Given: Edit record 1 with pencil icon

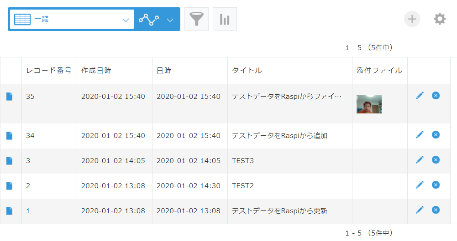Looking at the screenshot, I should [x=420, y=210].
